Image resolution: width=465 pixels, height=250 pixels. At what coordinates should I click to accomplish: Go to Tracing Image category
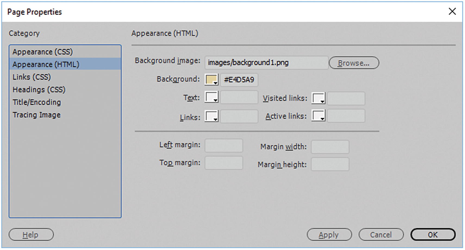point(65,115)
